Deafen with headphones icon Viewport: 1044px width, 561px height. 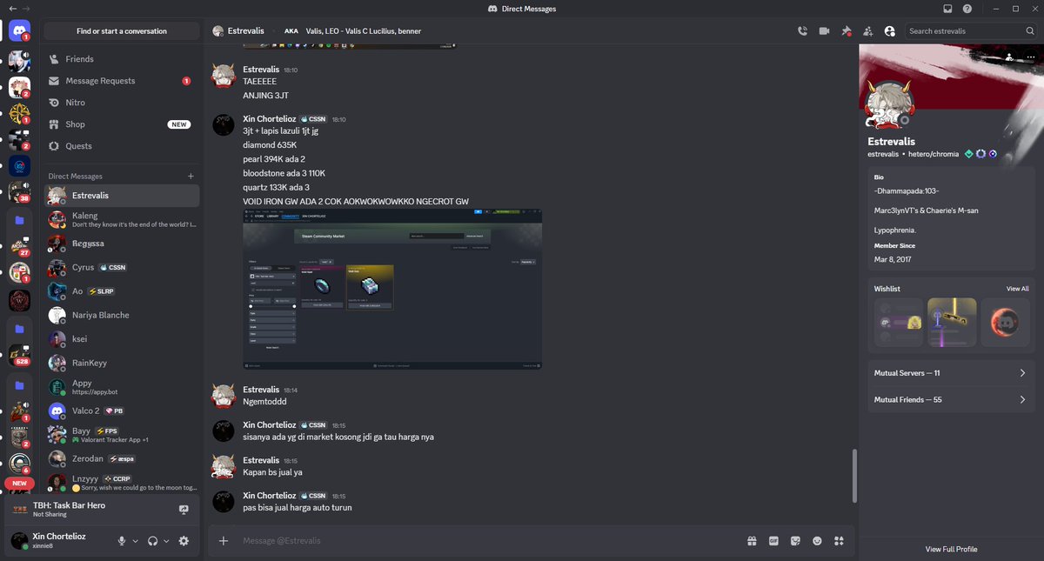[153, 540]
